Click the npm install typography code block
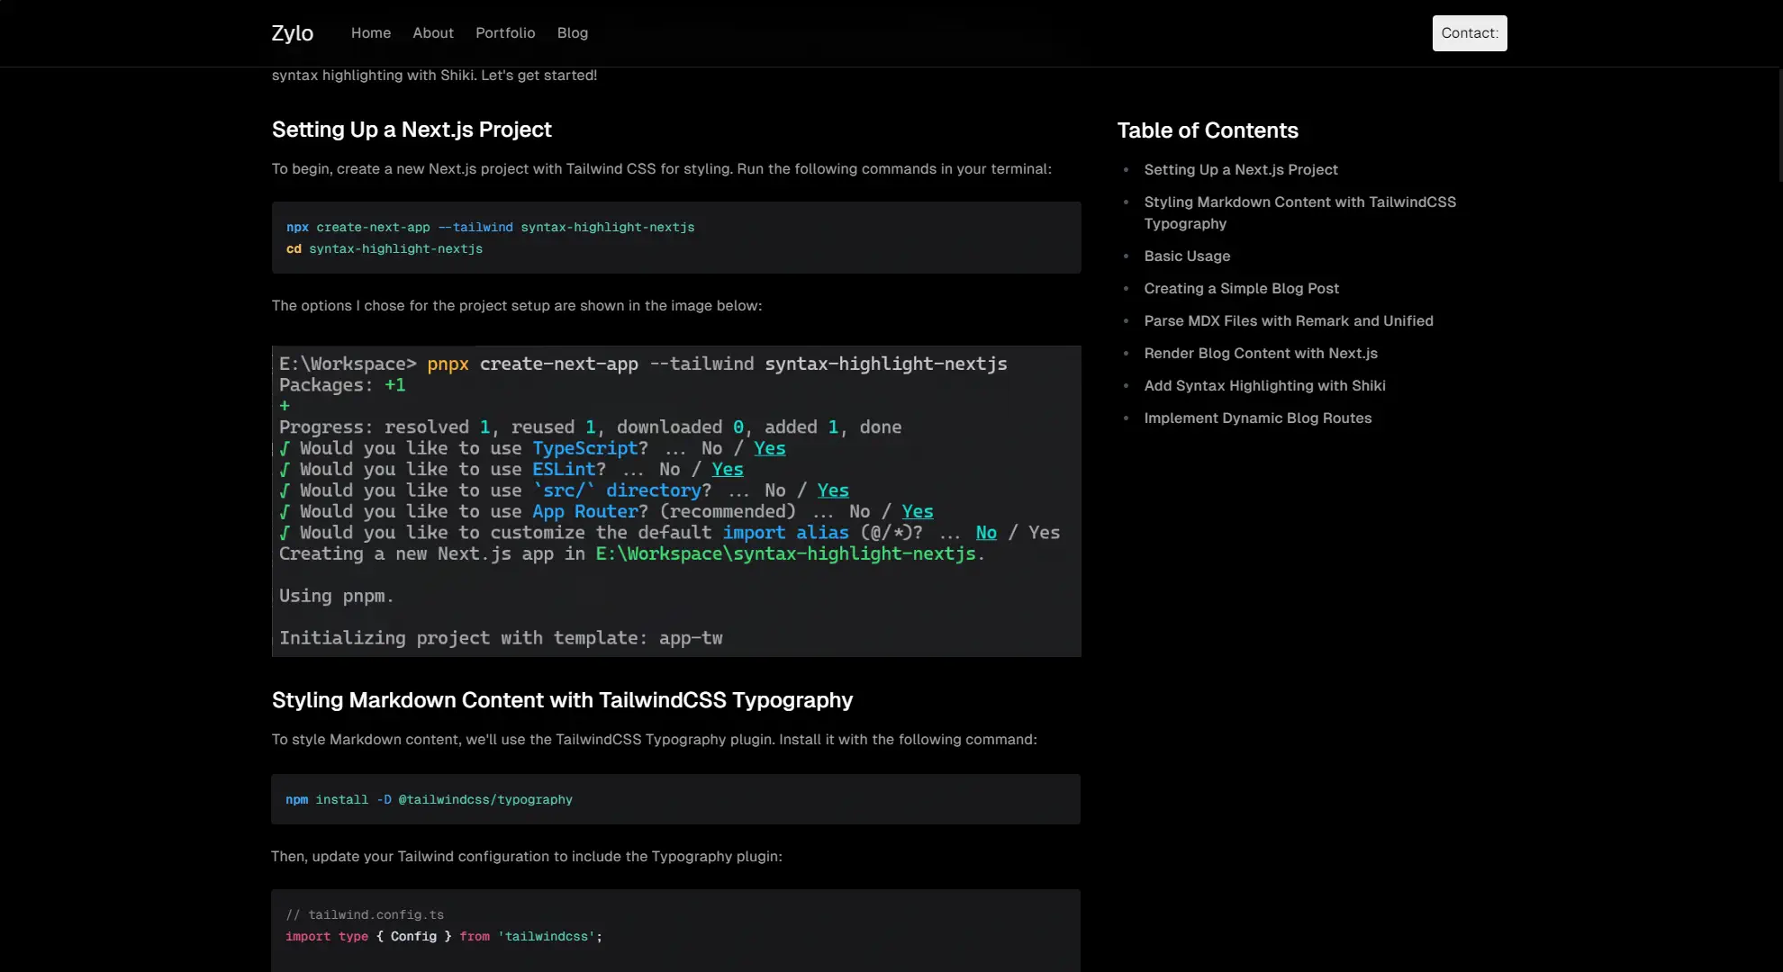The image size is (1783, 972). point(675,799)
